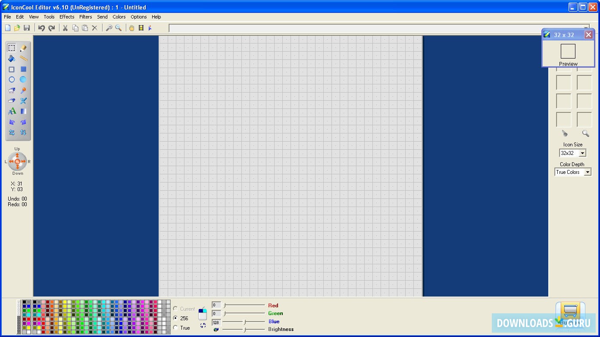Select the solid Eraser tool below
Viewport: 600px width, 337px height.
(12, 101)
